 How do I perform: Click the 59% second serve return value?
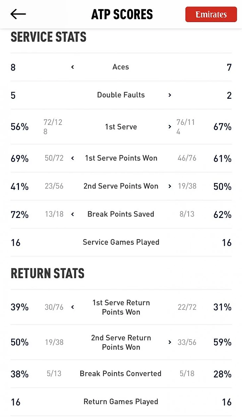222,342
